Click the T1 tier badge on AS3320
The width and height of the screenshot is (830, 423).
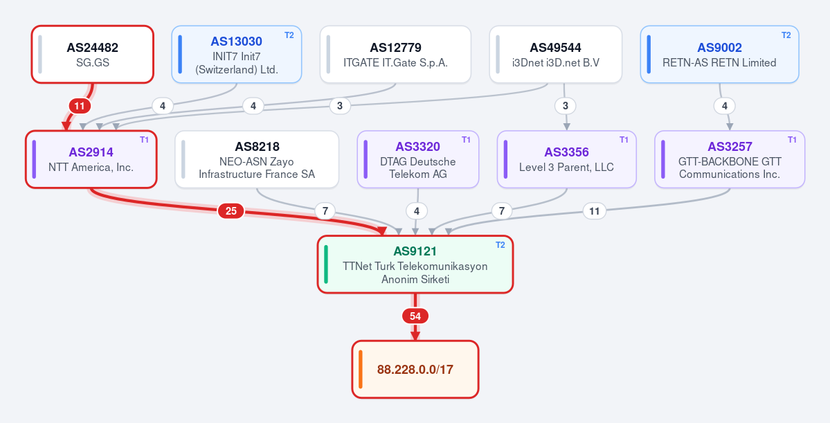pyautogui.click(x=466, y=140)
